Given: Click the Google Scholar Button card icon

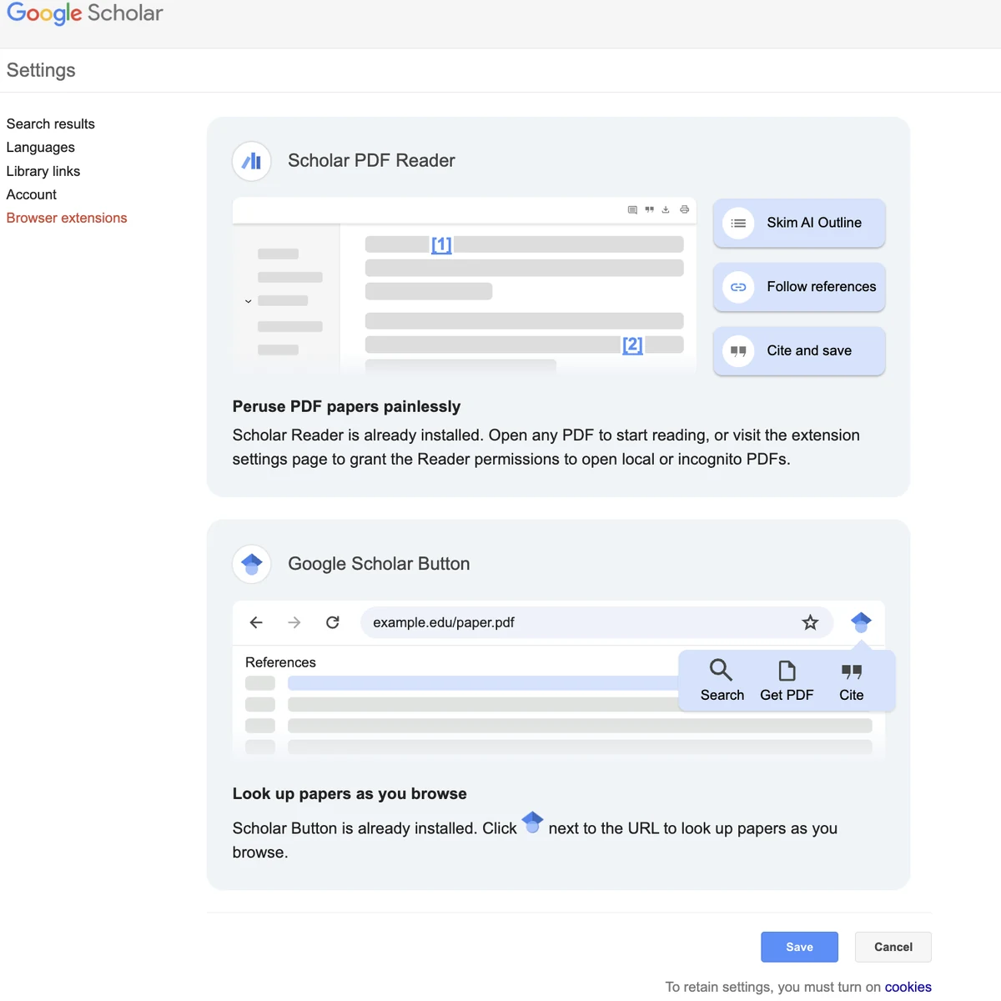Looking at the screenshot, I should tap(252, 564).
